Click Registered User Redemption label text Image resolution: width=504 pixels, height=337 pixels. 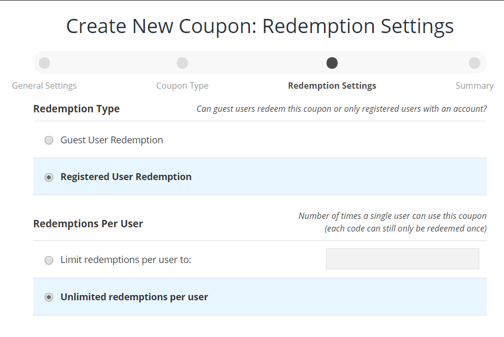(125, 177)
